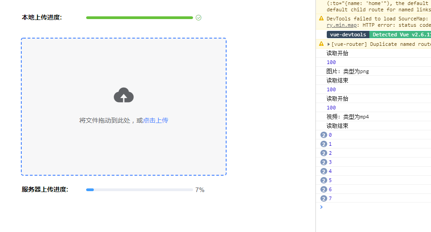Select the 视频: 类型为mp4 console line

tap(348, 117)
